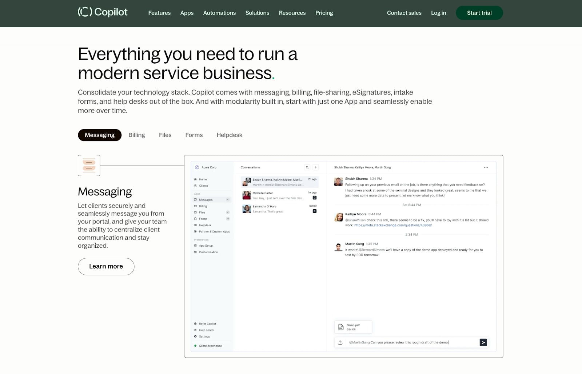The height and width of the screenshot is (374, 582).
Task: Open the conversation overflow menu with three dots
Action: point(486,167)
